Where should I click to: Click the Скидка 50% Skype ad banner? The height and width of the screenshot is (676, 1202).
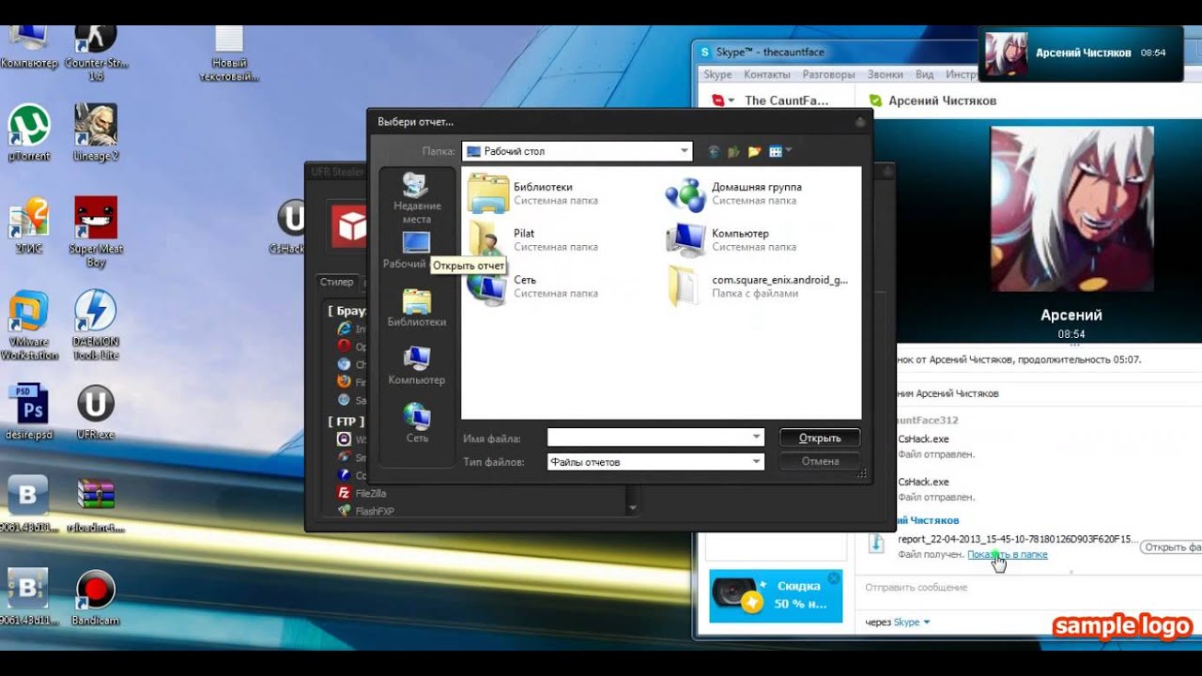click(x=776, y=596)
